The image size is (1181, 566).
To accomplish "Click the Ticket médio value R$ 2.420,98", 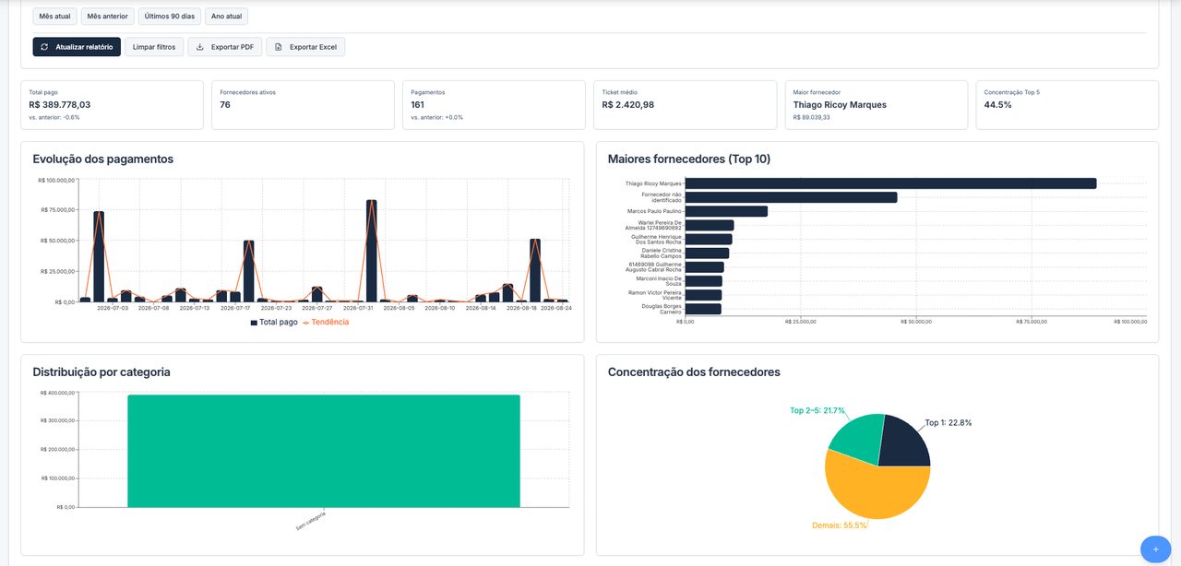I will point(628,105).
